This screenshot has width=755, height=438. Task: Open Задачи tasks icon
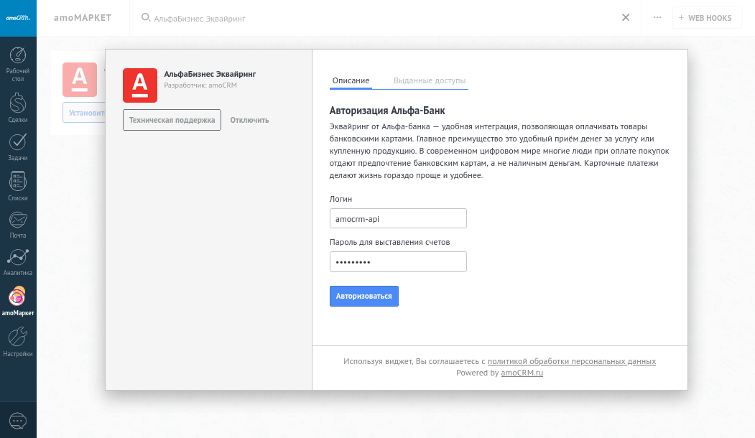tap(18, 146)
